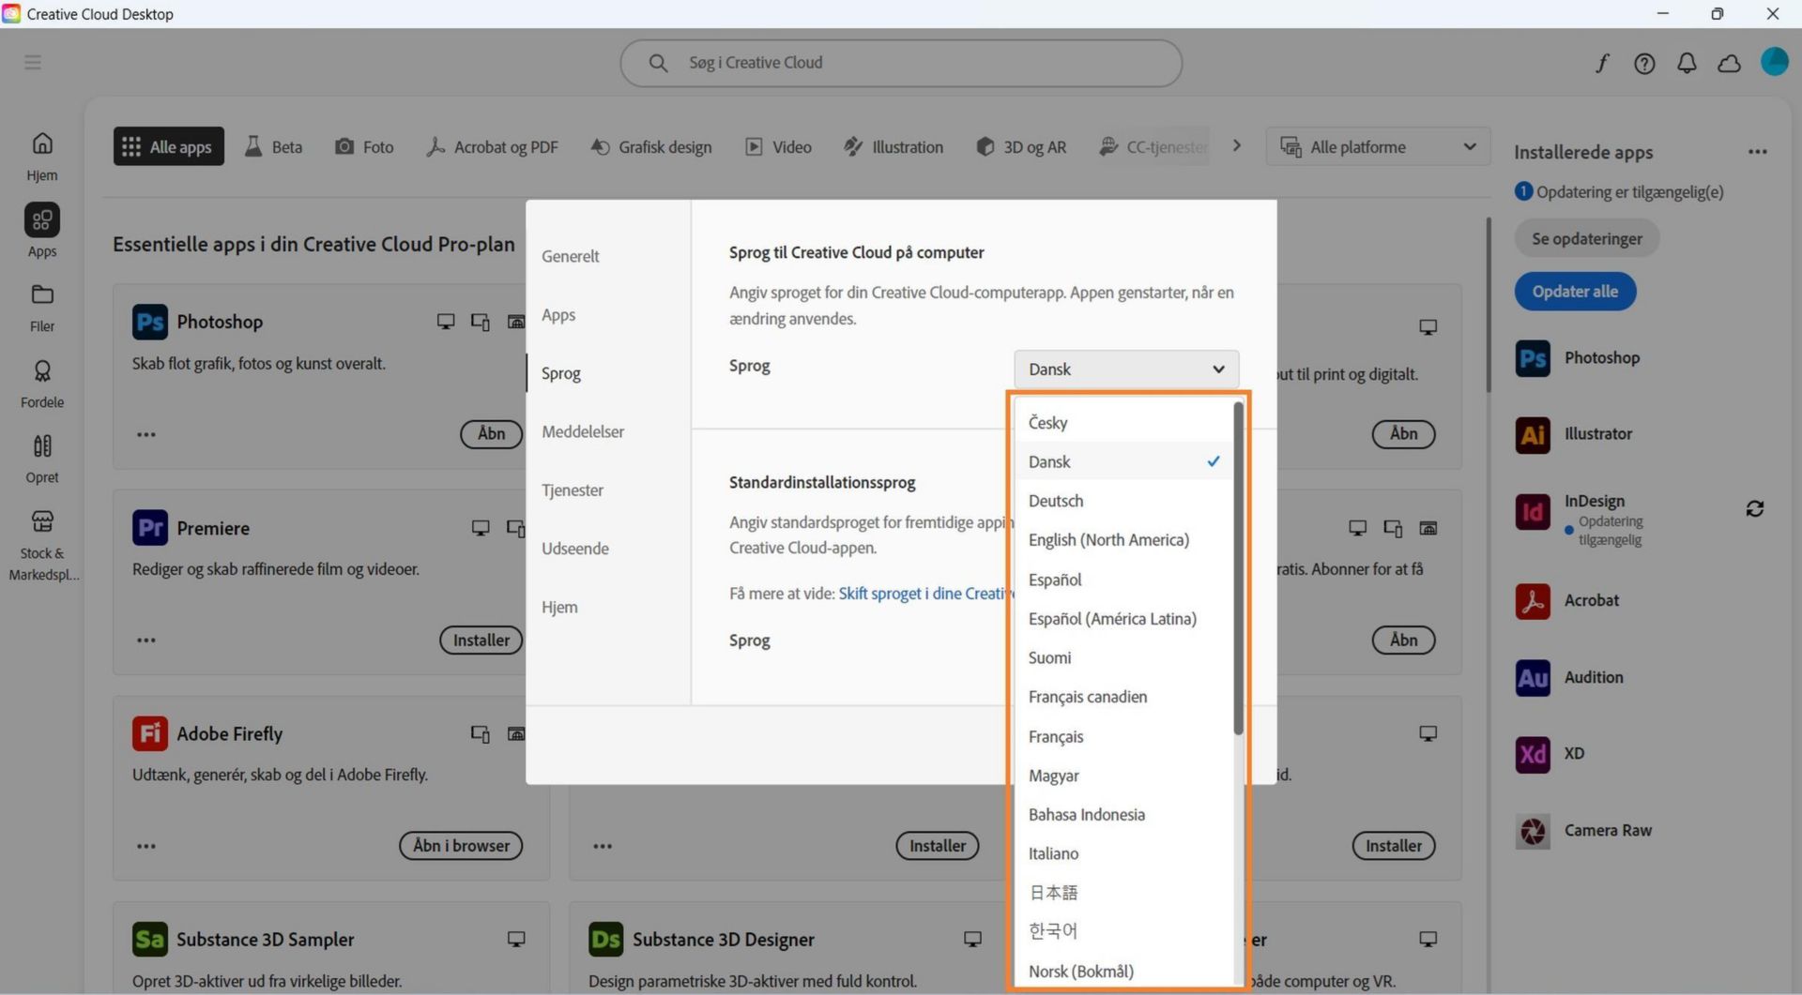Open the hamburger menu icon
The image size is (1802, 995).
pos(33,62)
